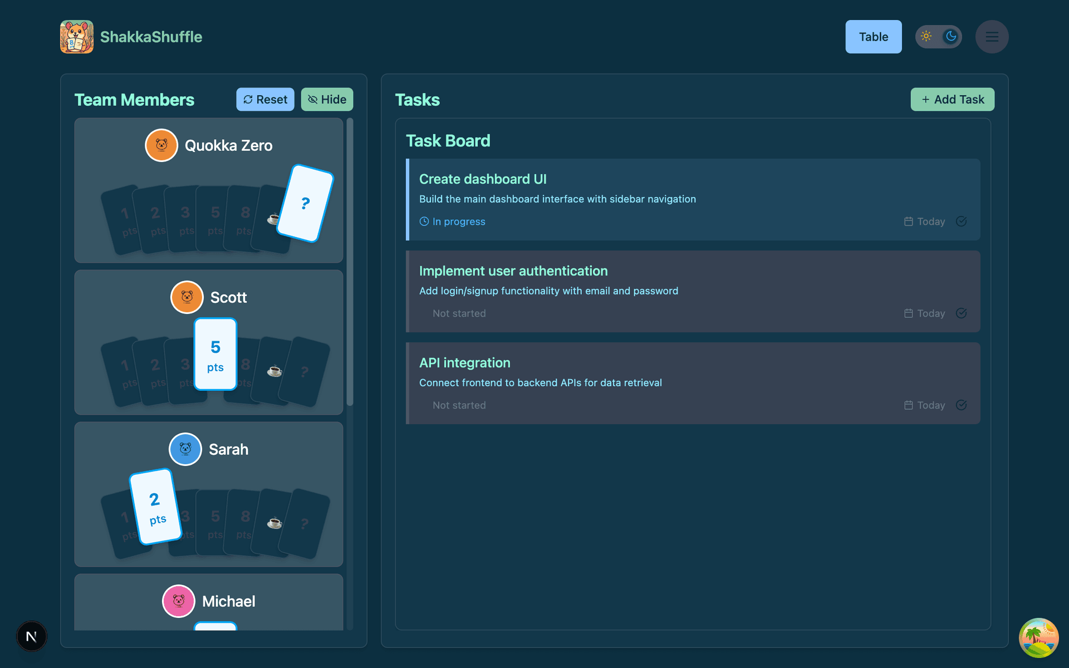Image resolution: width=1069 pixels, height=668 pixels.
Task: Click the Team Members scrollbar
Action: [x=350, y=262]
